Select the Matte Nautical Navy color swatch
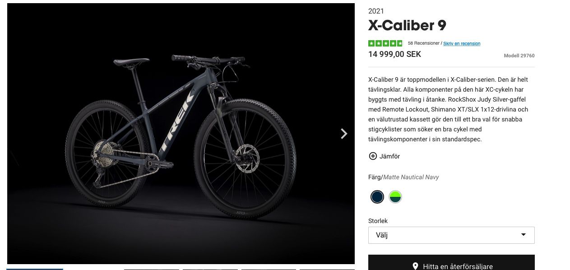The width and height of the screenshot is (570, 270). tap(377, 197)
